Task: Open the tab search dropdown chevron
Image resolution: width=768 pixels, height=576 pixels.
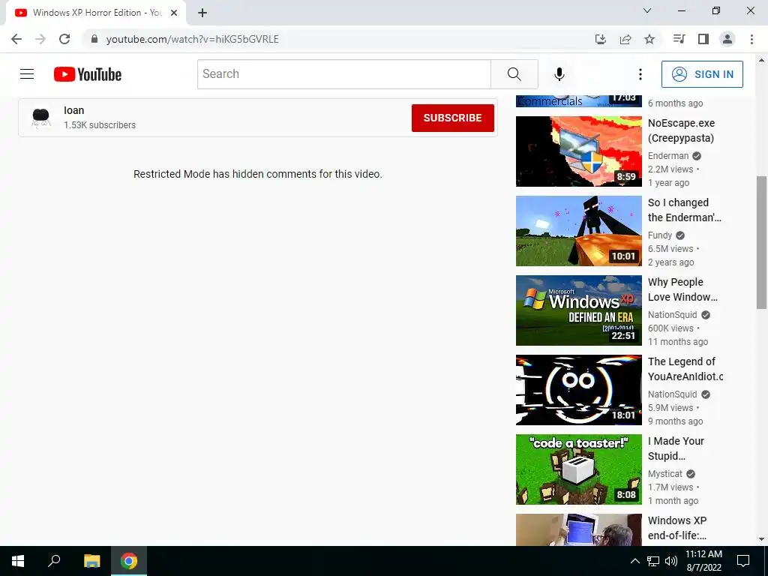Action: click(647, 10)
